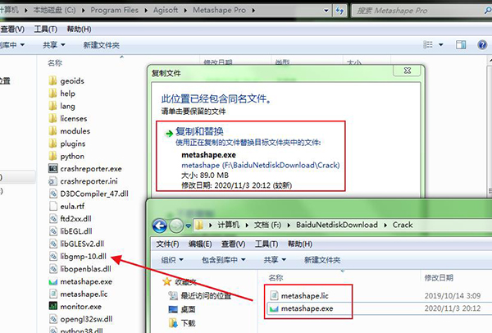Open the lang folder
The height and width of the screenshot is (333, 492).
pyautogui.click(x=62, y=106)
